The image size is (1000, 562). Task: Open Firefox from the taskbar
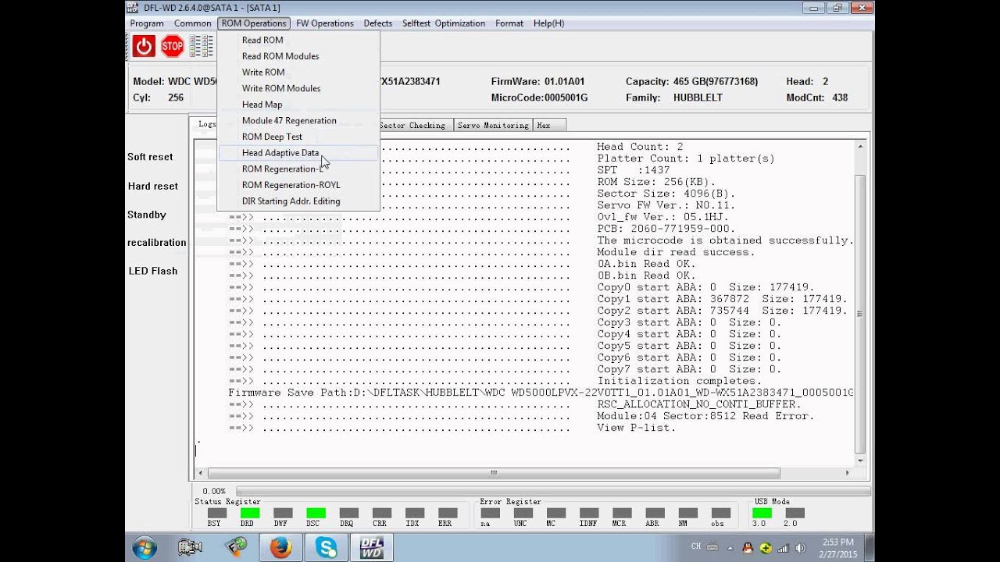[281, 548]
